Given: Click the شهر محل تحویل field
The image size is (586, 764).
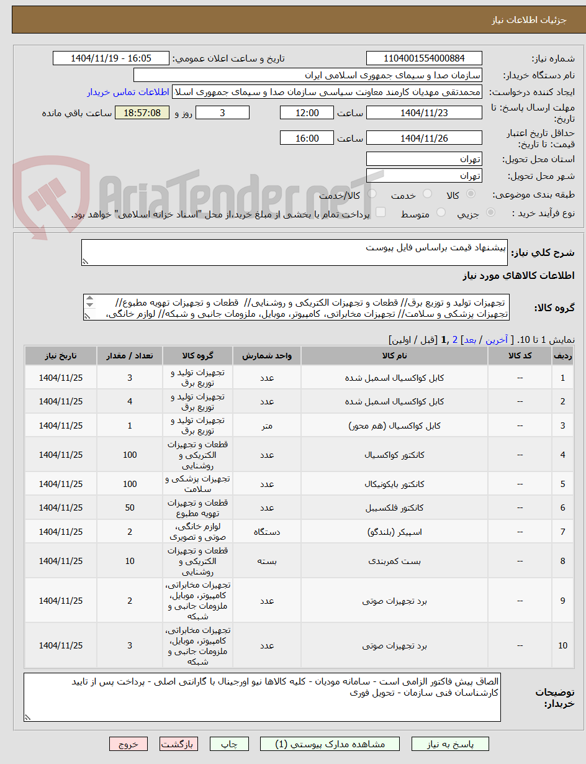Looking at the screenshot, I should 424,176.
